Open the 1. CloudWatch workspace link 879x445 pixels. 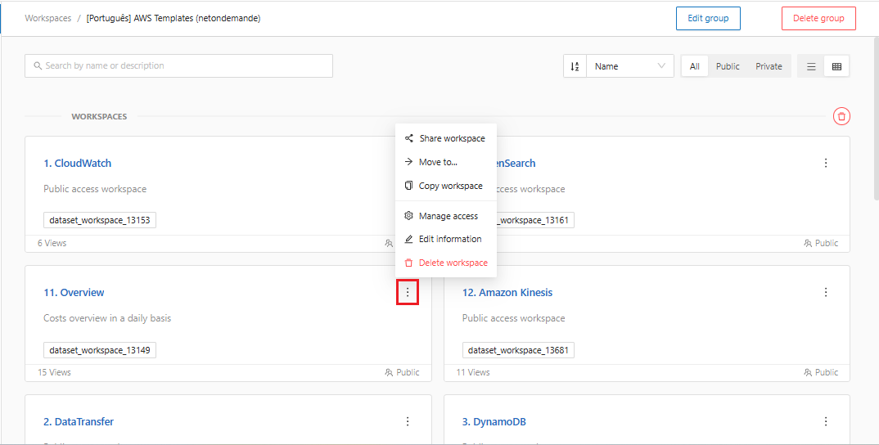[78, 164]
